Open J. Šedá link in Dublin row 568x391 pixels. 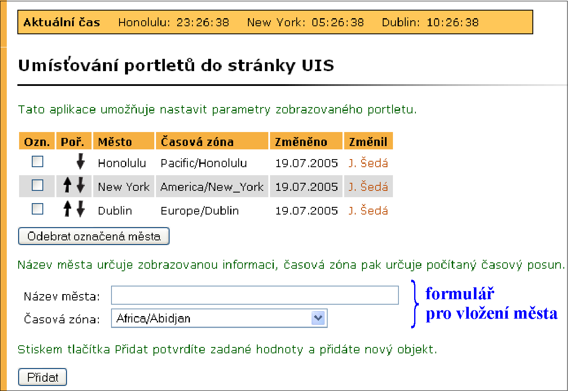coord(368,210)
